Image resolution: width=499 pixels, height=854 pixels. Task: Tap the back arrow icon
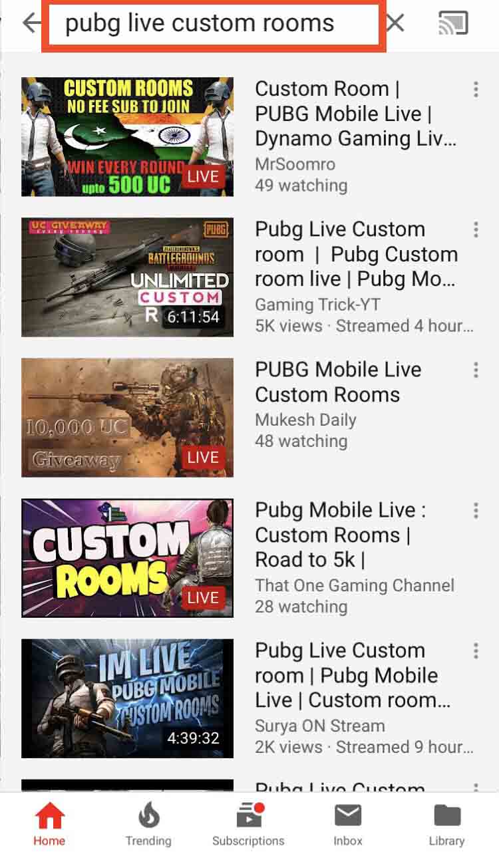point(31,23)
